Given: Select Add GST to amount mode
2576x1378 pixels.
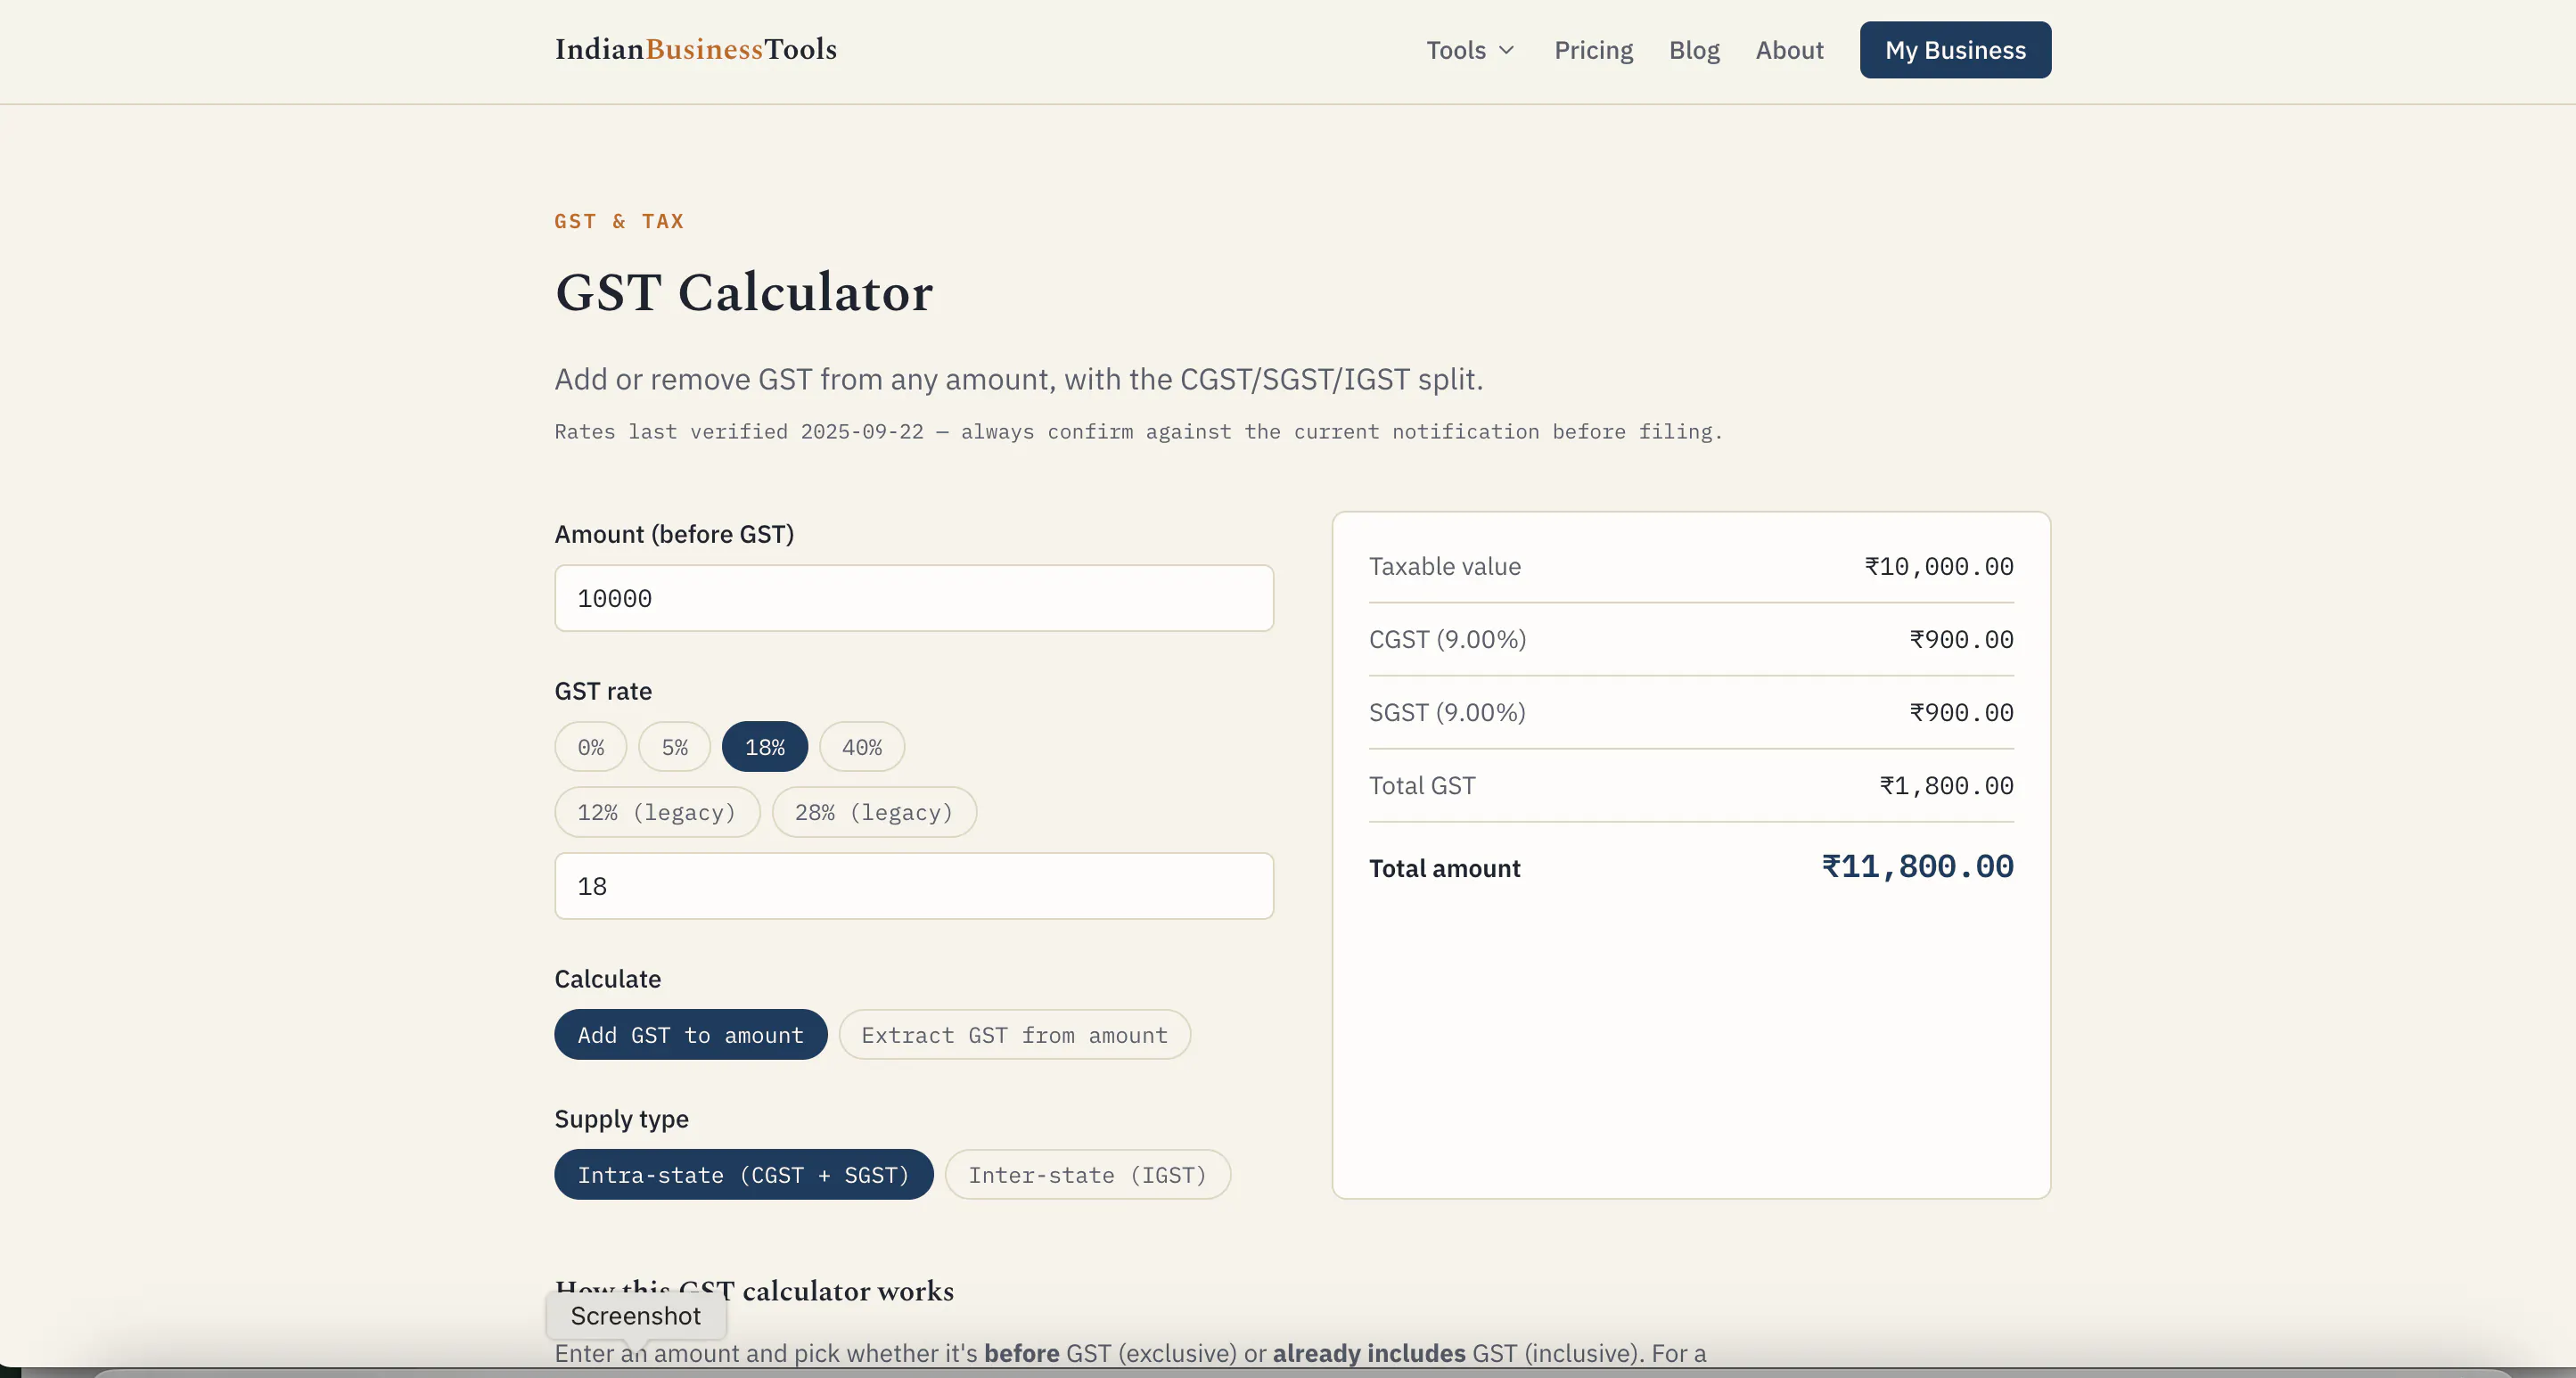Looking at the screenshot, I should pos(691,1035).
